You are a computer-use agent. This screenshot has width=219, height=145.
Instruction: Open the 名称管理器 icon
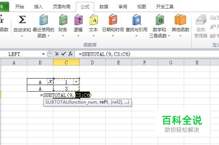coord(201,20)
